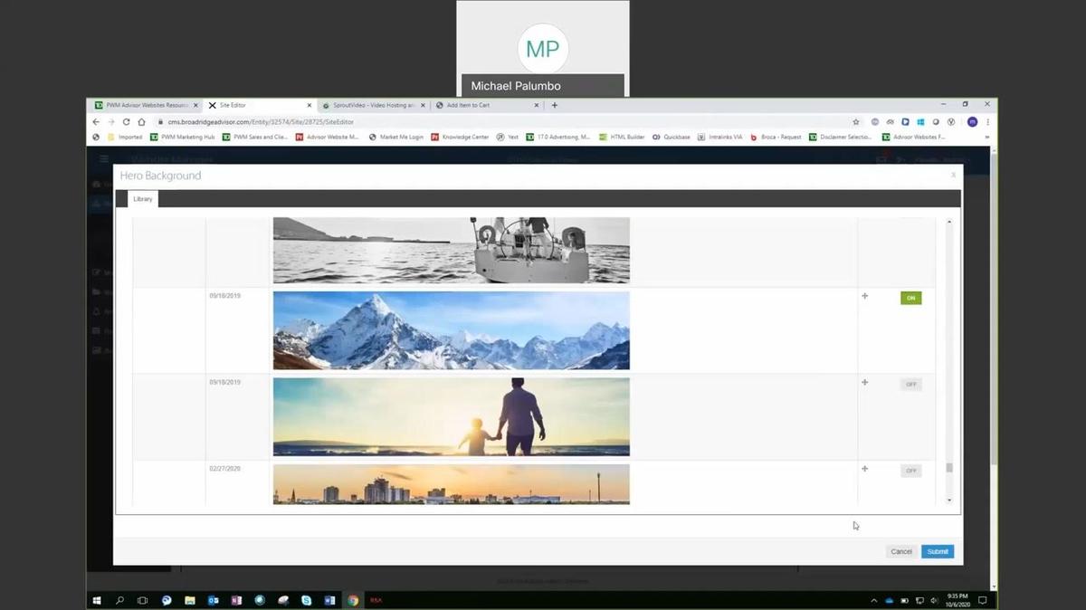Open Intralinks VIA bookmark
The width and height of the screenshot is (1086, 610).
pos(720,137)
